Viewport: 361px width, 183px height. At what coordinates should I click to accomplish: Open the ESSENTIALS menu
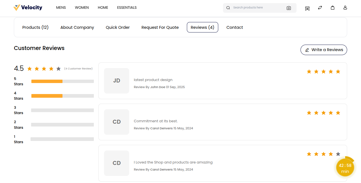(x=127, y=8)
